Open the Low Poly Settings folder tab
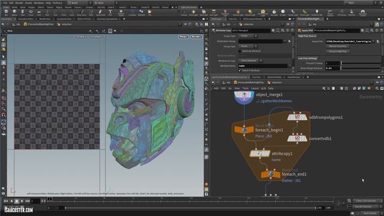The image size is (384, 216). coord(308,58)
